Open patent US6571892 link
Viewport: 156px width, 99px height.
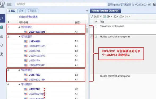coord(34,75)
